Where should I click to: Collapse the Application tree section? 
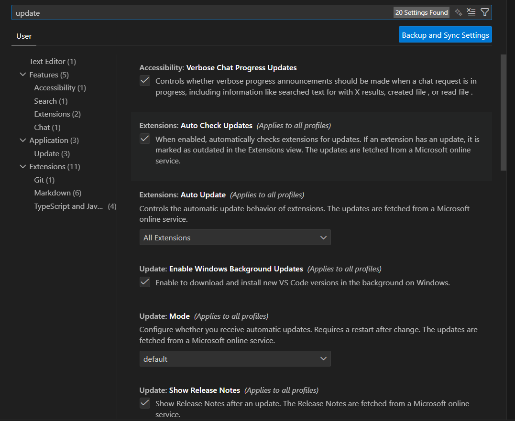[x=22, y=140]
